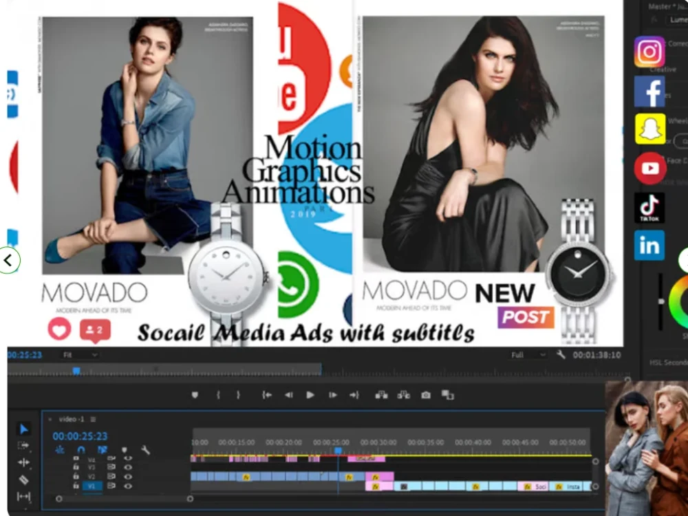Select the Slip tool
Screen dimensions: 688x516
[23, 496]
